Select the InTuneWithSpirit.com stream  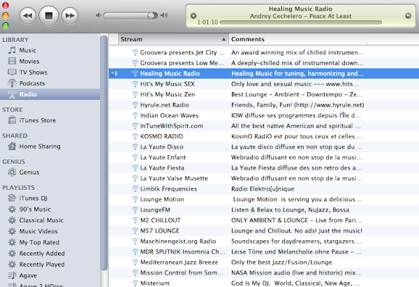pos(264,126)
